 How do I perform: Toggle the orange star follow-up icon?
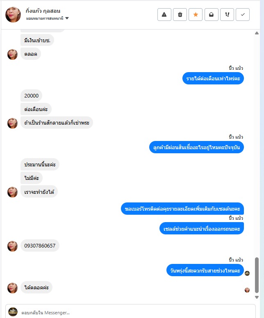(196, 15)
